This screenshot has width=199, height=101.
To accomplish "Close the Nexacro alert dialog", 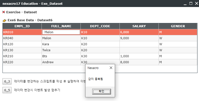I will click(111, 68).
